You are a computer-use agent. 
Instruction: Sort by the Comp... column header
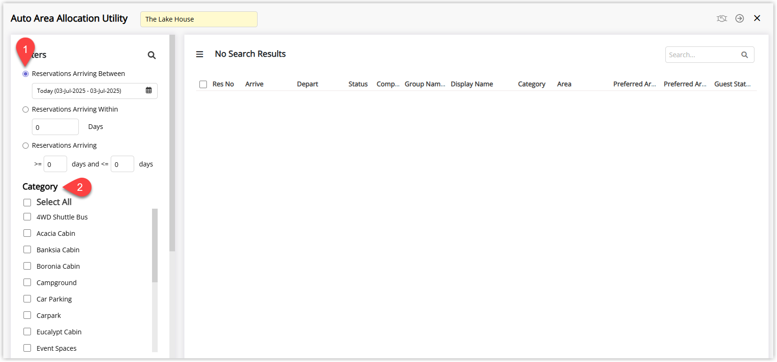[388, 84]
